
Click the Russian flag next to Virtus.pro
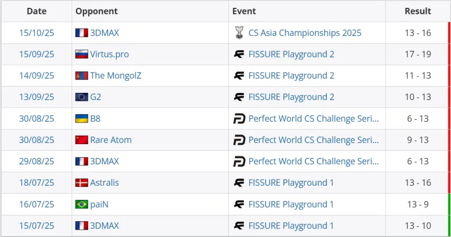pos(81,55)
